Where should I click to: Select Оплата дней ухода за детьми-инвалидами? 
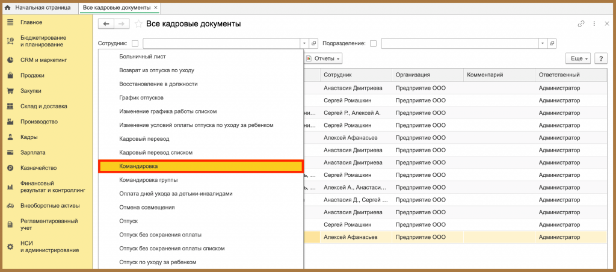pos(201,194)
